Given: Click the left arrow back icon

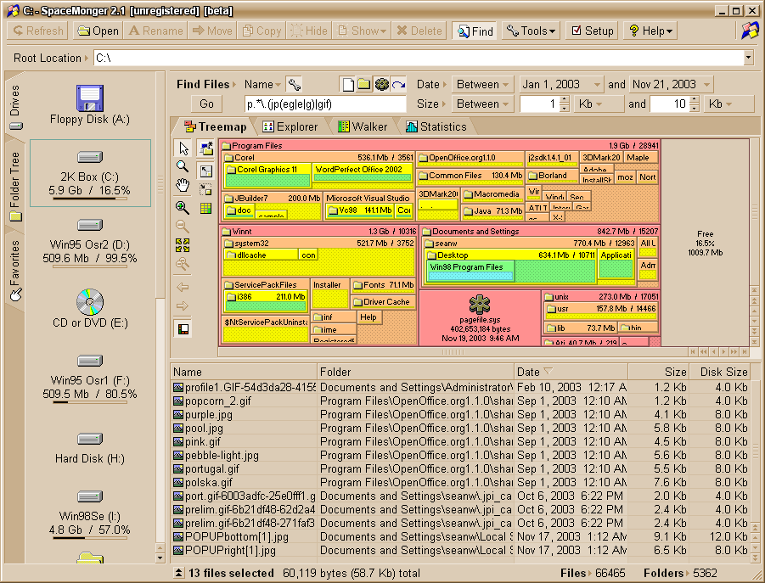Looking at the screenshot, I should [183, 287].
